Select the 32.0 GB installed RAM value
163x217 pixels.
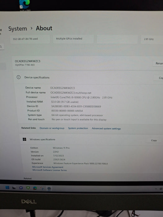[65, 102]
